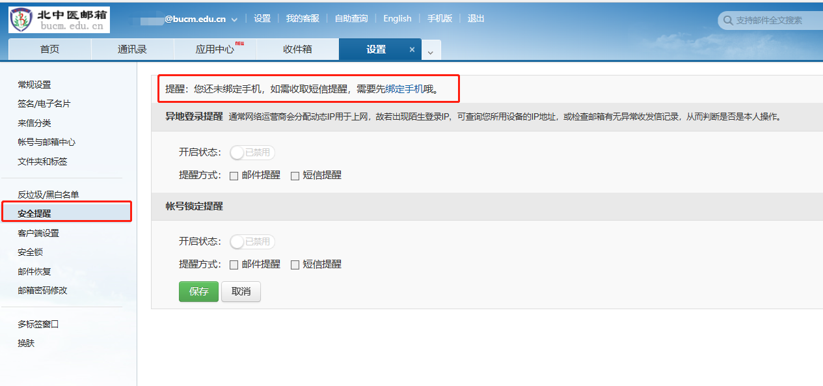The image size is (823, 386).
Task: Close the 设置 tab
Action: tap(412, 49)
